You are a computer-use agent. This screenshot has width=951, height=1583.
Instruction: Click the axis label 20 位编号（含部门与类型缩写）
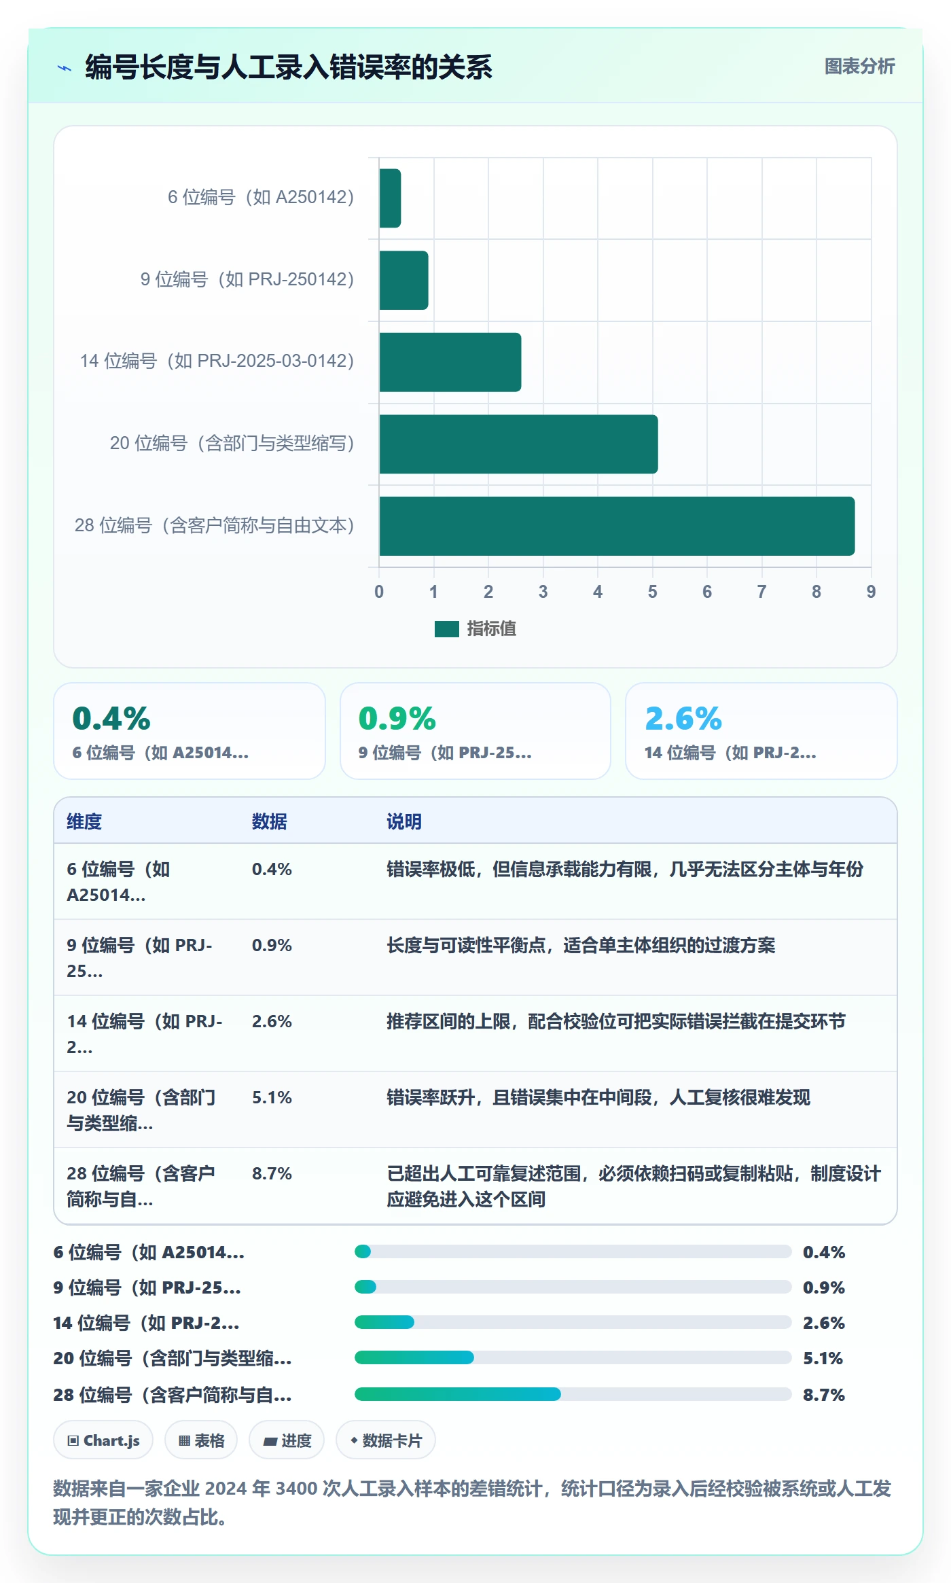(232, 444)
